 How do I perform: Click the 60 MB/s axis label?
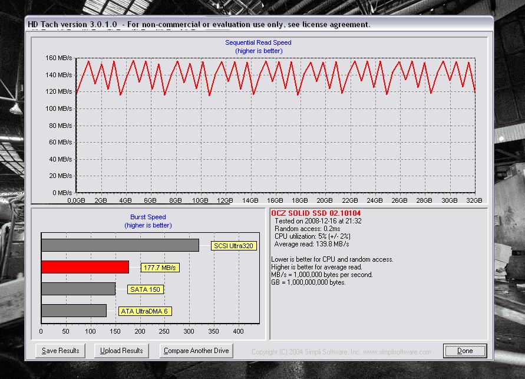(61, 142)
